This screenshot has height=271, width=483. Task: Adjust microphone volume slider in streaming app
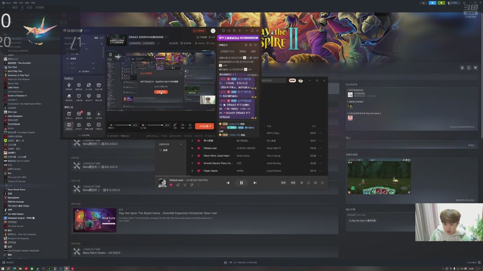[123, 125]
